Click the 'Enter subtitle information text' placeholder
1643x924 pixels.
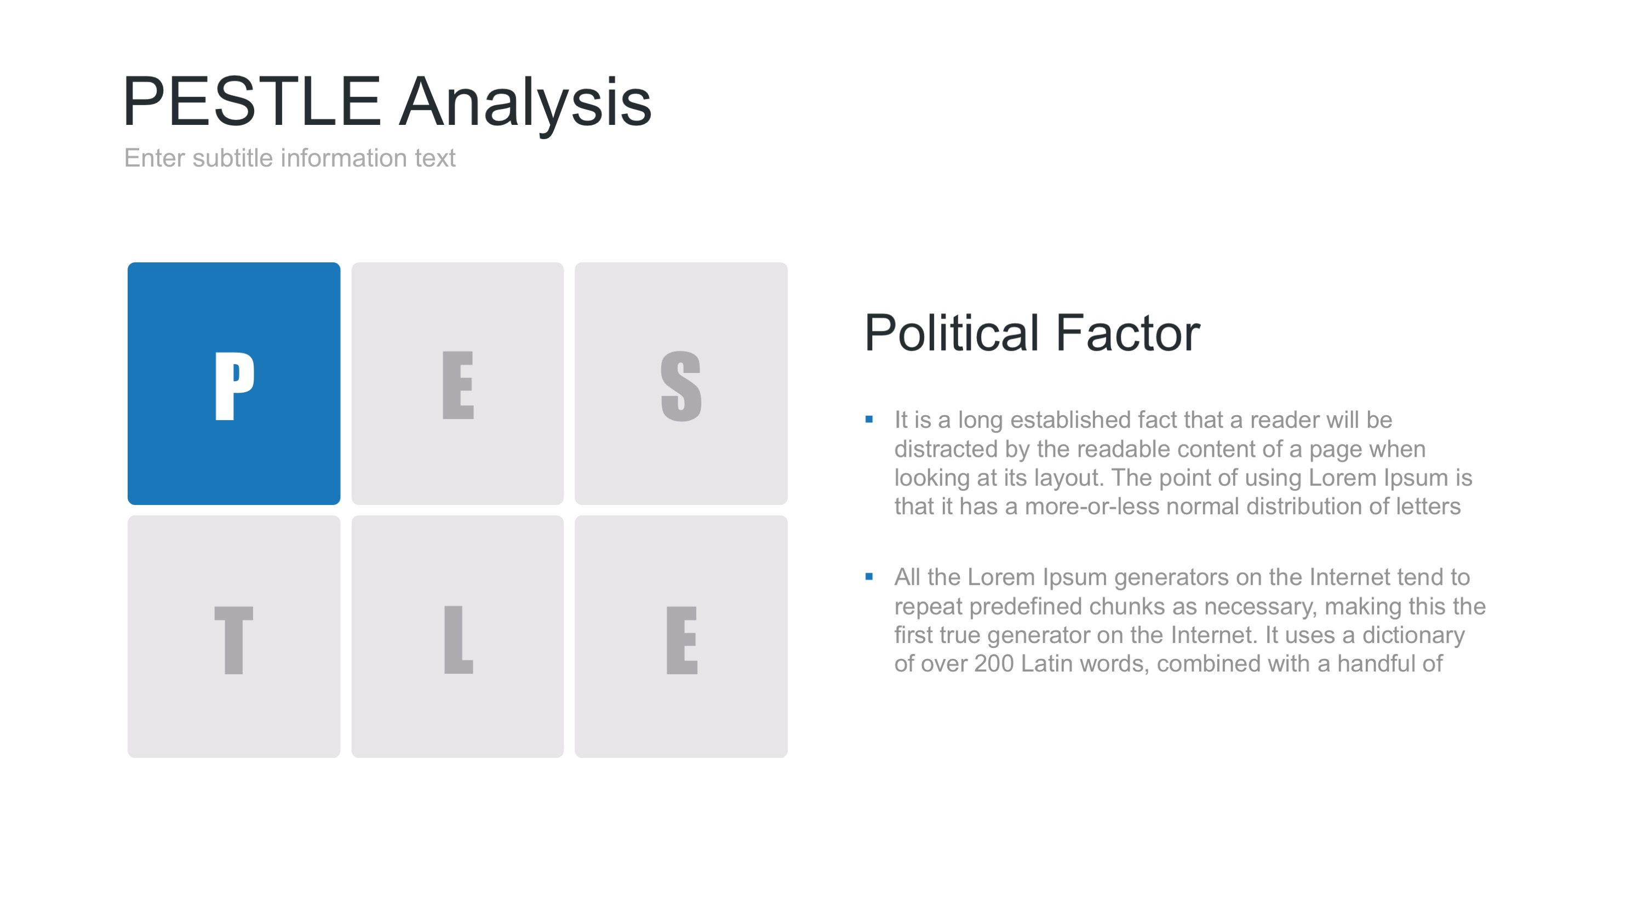coord(290,158)
